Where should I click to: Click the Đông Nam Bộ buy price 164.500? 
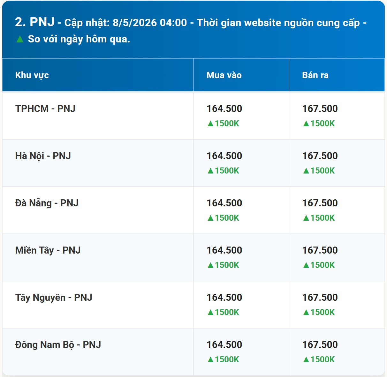[x=224, y=344]
